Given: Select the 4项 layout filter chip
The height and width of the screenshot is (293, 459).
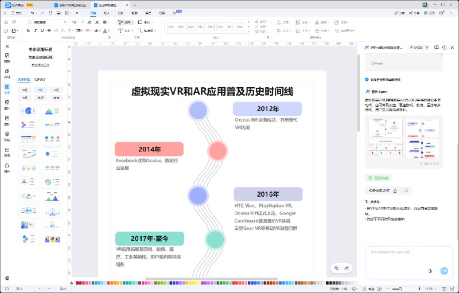Looking at the screenshot, I should pyautogui.click(x=56, y=90).
